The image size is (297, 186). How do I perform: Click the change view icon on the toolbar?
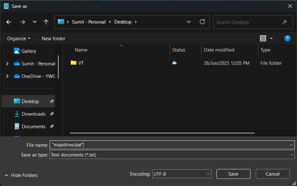tap(263, 38)
